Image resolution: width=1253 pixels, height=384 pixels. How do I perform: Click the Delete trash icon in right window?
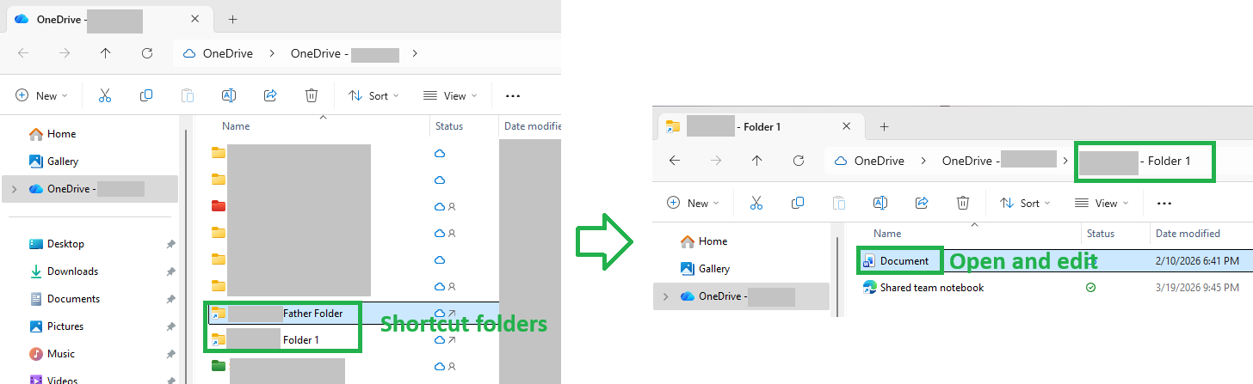963,203
